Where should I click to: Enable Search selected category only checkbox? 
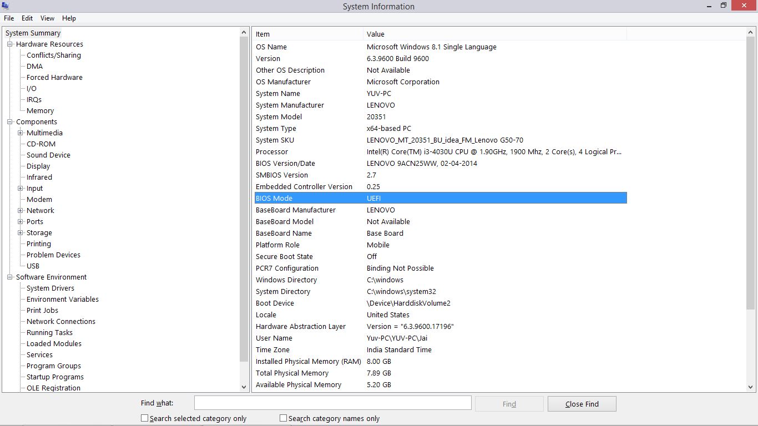pyautogui.click(x=145, y=418)
